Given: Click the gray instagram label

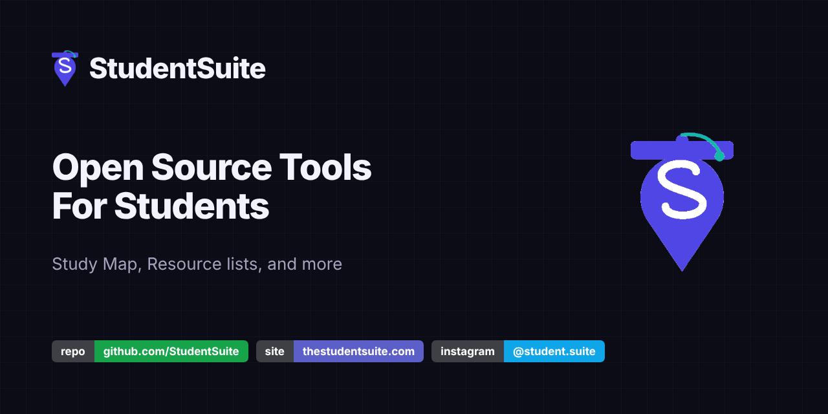Looking at the screenshot, I should pos(468,351).
